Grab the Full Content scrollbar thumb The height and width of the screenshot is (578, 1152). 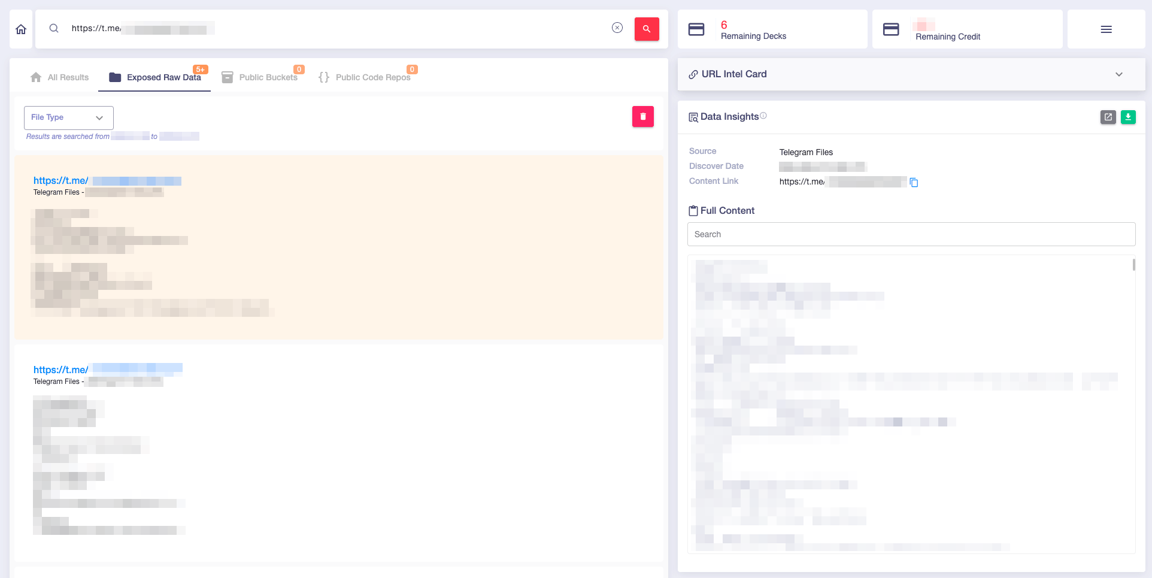click(1133, 264)
